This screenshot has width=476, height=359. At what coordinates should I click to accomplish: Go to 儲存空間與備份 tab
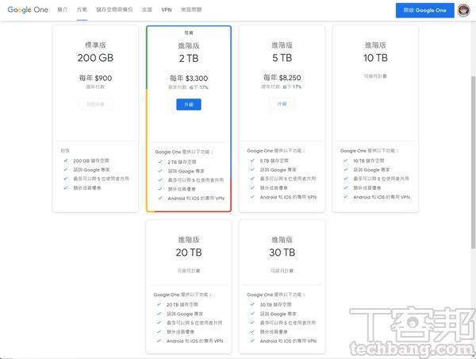coord(114,10)
